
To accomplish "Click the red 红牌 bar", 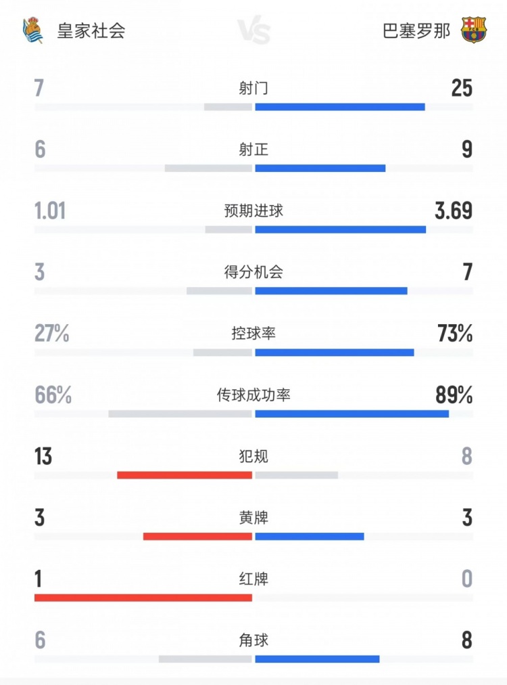I will [x=143, y=598].
